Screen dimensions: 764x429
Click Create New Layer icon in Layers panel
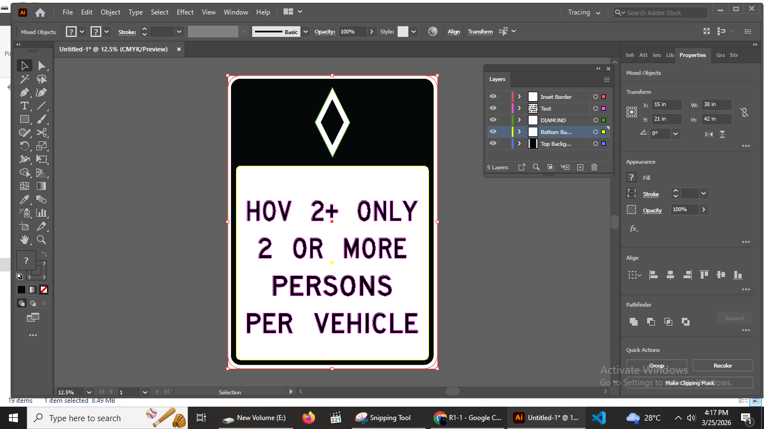580,167
